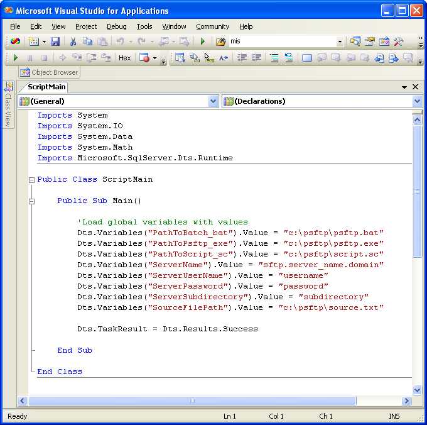The height and width of the screenshot is (425, 427).
Task: Open the Tools menu
Action: (144, 26)
